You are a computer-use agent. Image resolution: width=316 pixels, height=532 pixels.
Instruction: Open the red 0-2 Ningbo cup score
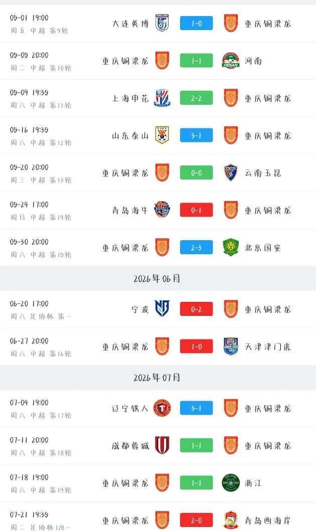click(197, 309)
